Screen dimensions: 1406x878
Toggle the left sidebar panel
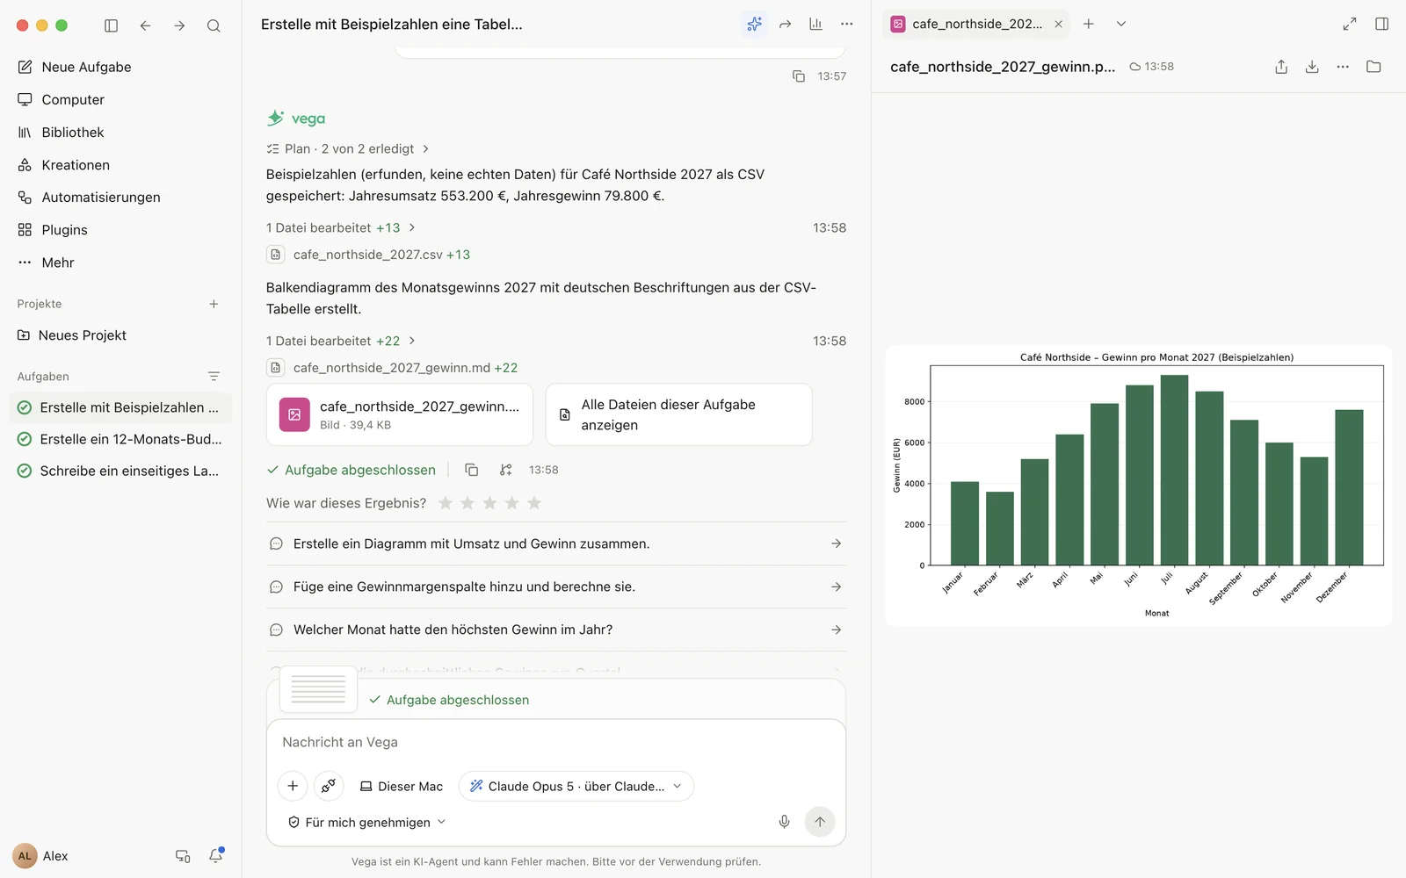(x=111, y=25)
